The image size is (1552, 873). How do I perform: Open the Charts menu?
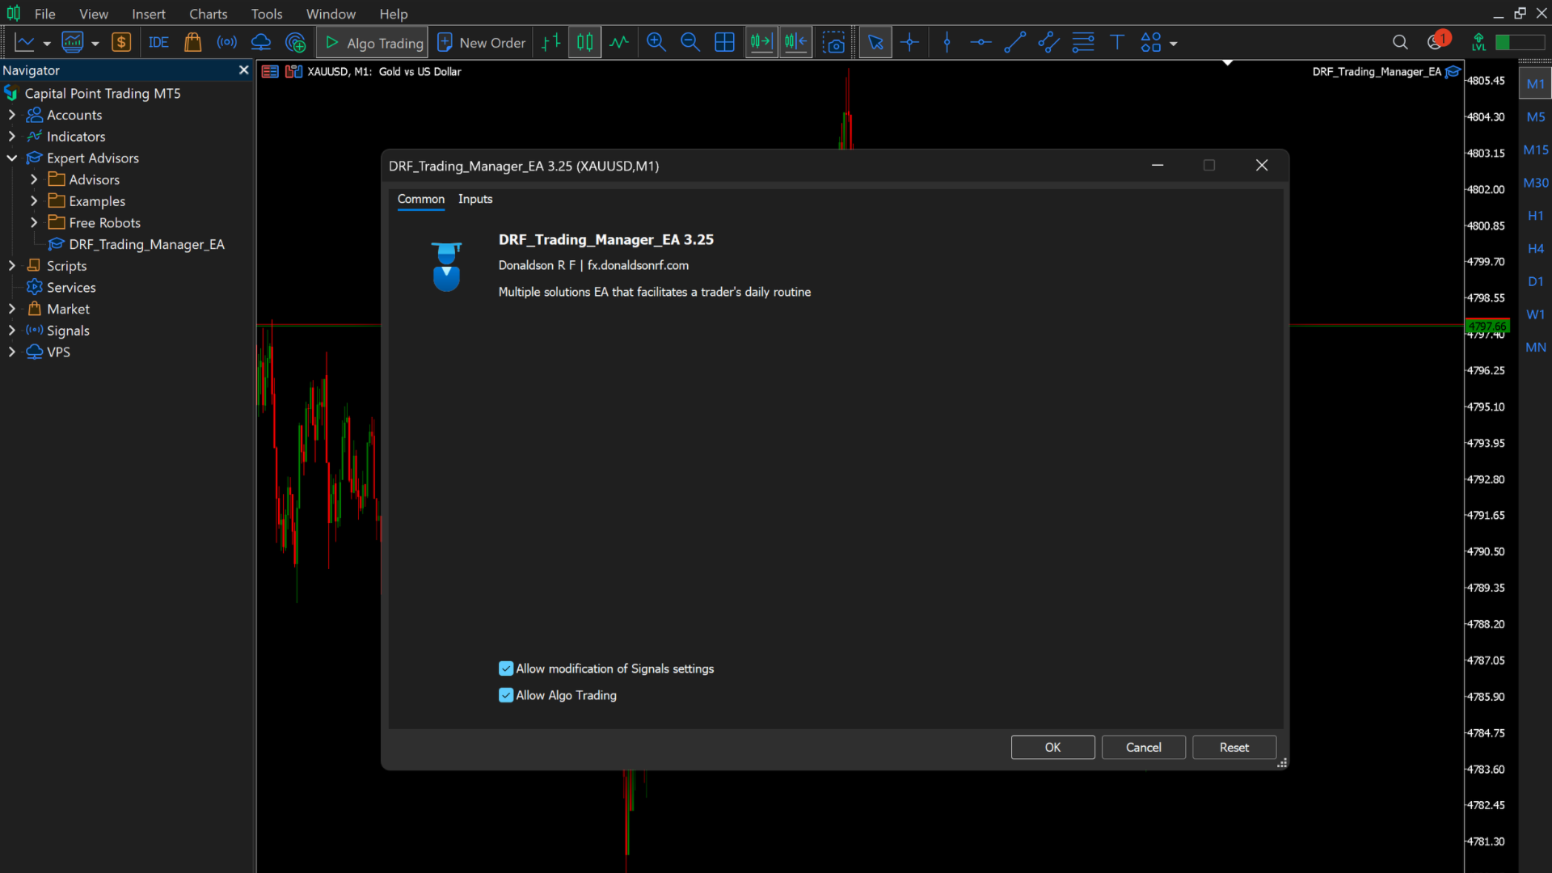tap(208, 14)
